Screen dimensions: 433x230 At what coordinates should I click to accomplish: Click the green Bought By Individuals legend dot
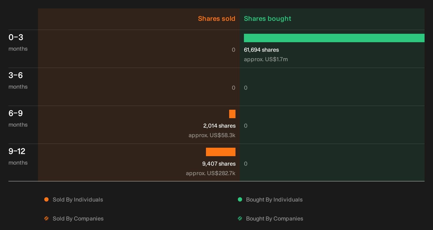tap(240, 199)
